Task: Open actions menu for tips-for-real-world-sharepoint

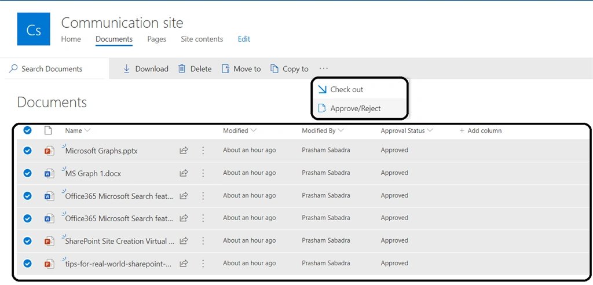Action: pos(203,264)
